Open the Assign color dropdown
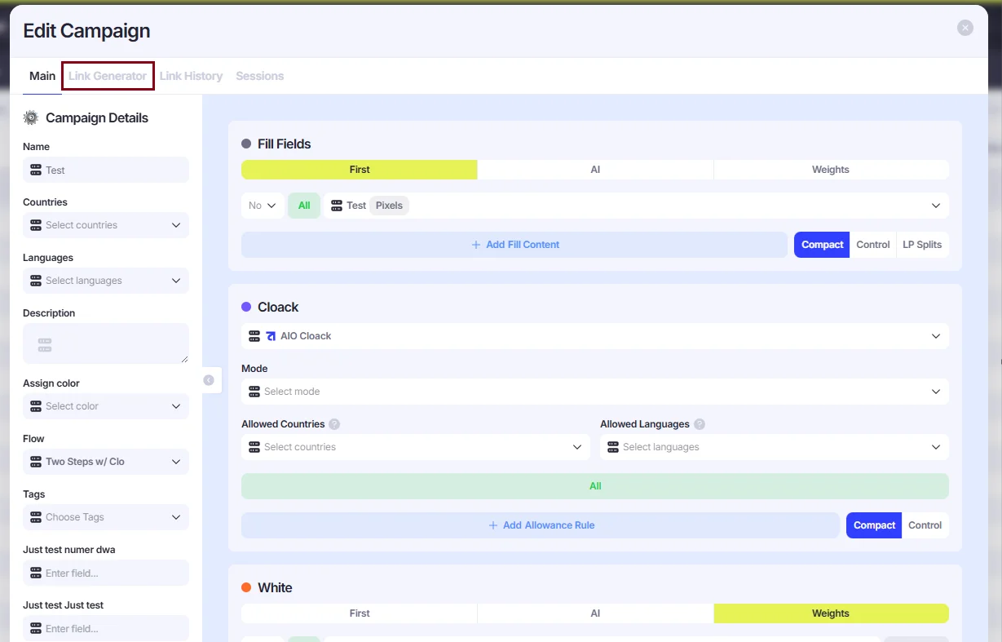The height and width of the screenshot is (642, 1002). (106, 406)
